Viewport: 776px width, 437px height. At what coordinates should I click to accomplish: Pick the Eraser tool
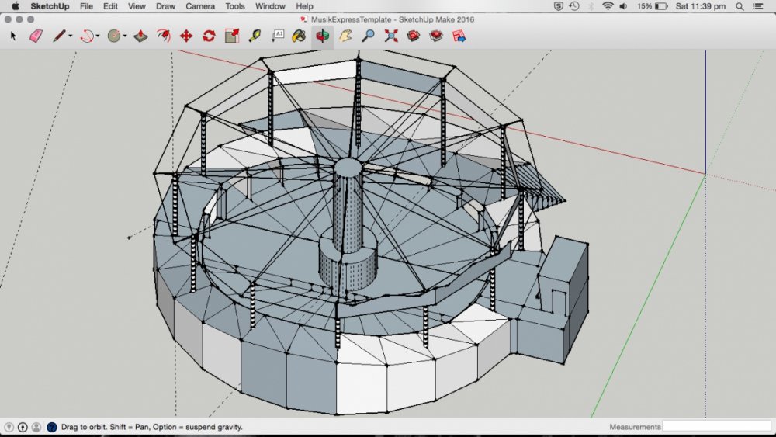[36, 36]
